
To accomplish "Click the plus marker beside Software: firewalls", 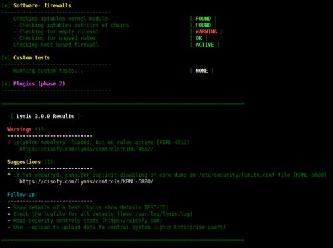I will coord(5,5).
